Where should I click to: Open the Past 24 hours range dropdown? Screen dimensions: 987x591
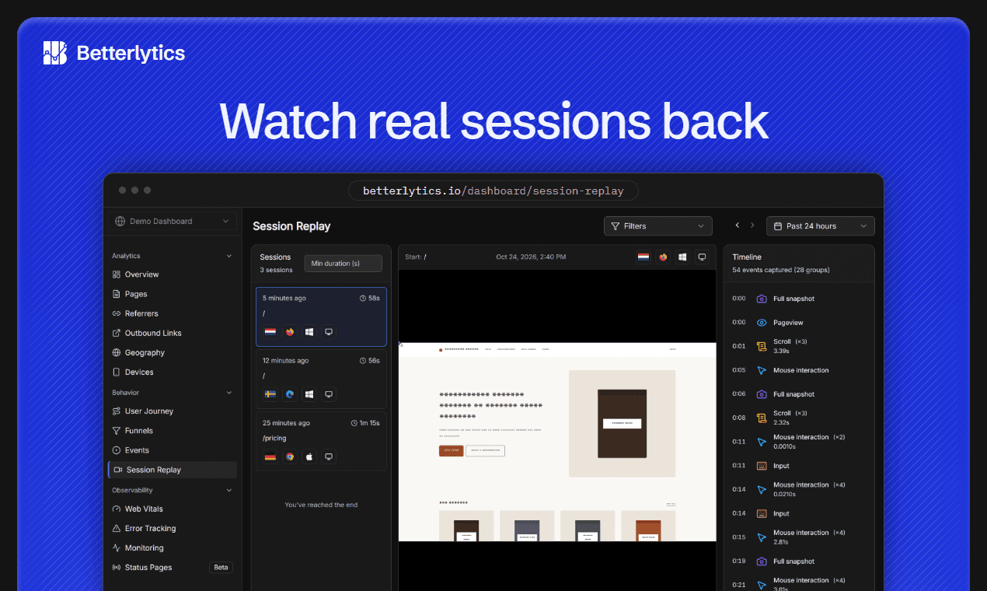click(821, 226)
